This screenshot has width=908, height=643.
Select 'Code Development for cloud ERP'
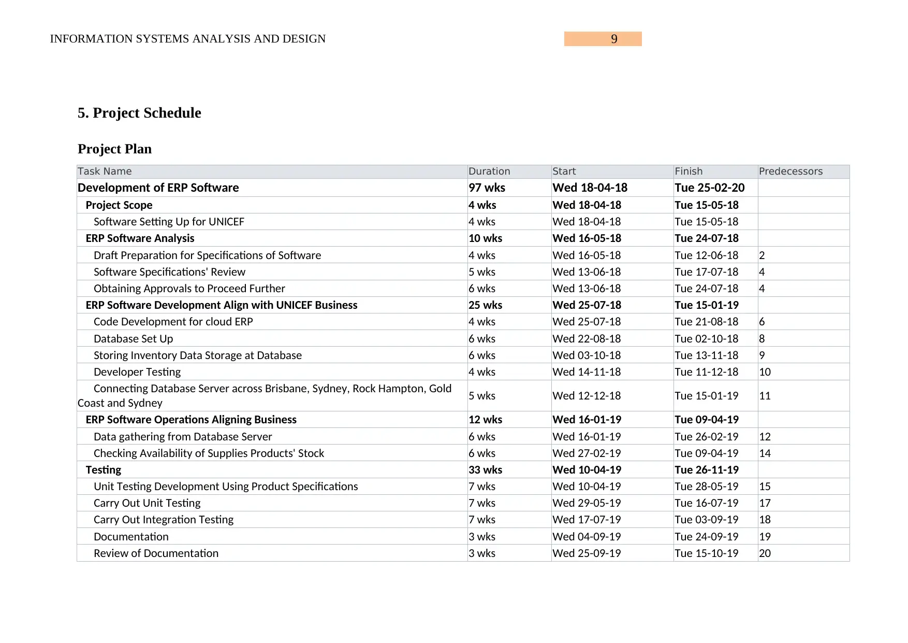pos(173,322)
